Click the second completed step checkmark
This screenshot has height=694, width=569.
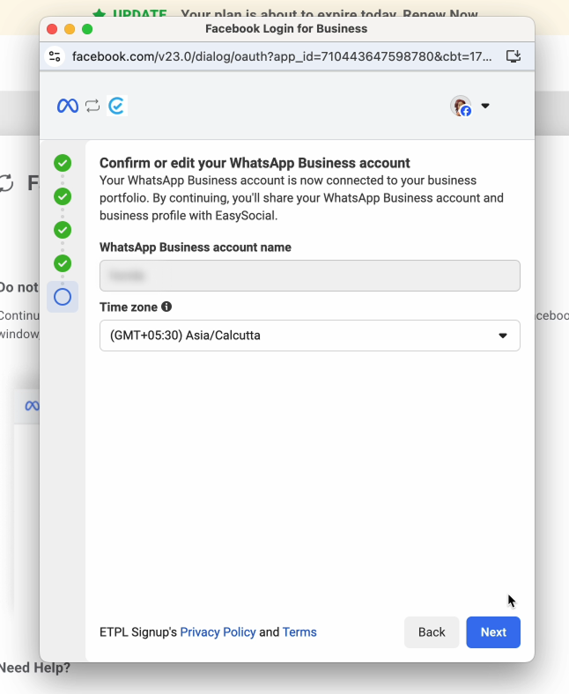point(63,196)
